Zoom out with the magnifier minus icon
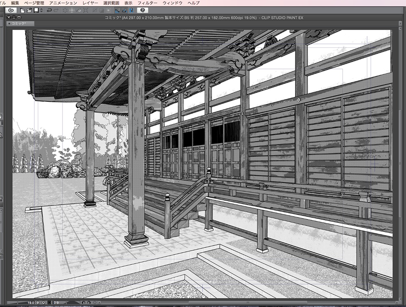This screenshot has width=406, height=307. point(38,302)
